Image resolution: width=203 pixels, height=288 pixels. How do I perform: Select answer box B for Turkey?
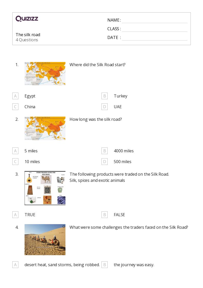click(105, 96)
